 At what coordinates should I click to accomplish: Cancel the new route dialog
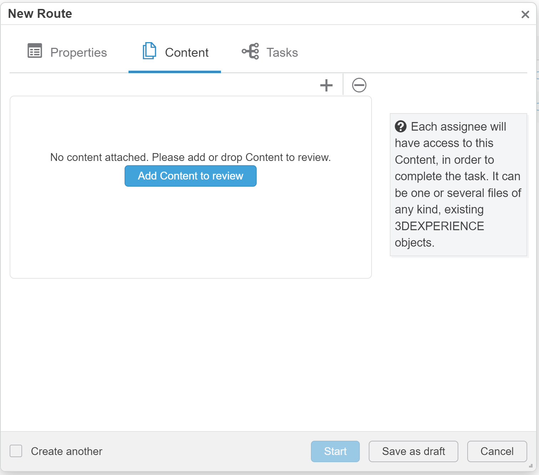pos(497,451)
